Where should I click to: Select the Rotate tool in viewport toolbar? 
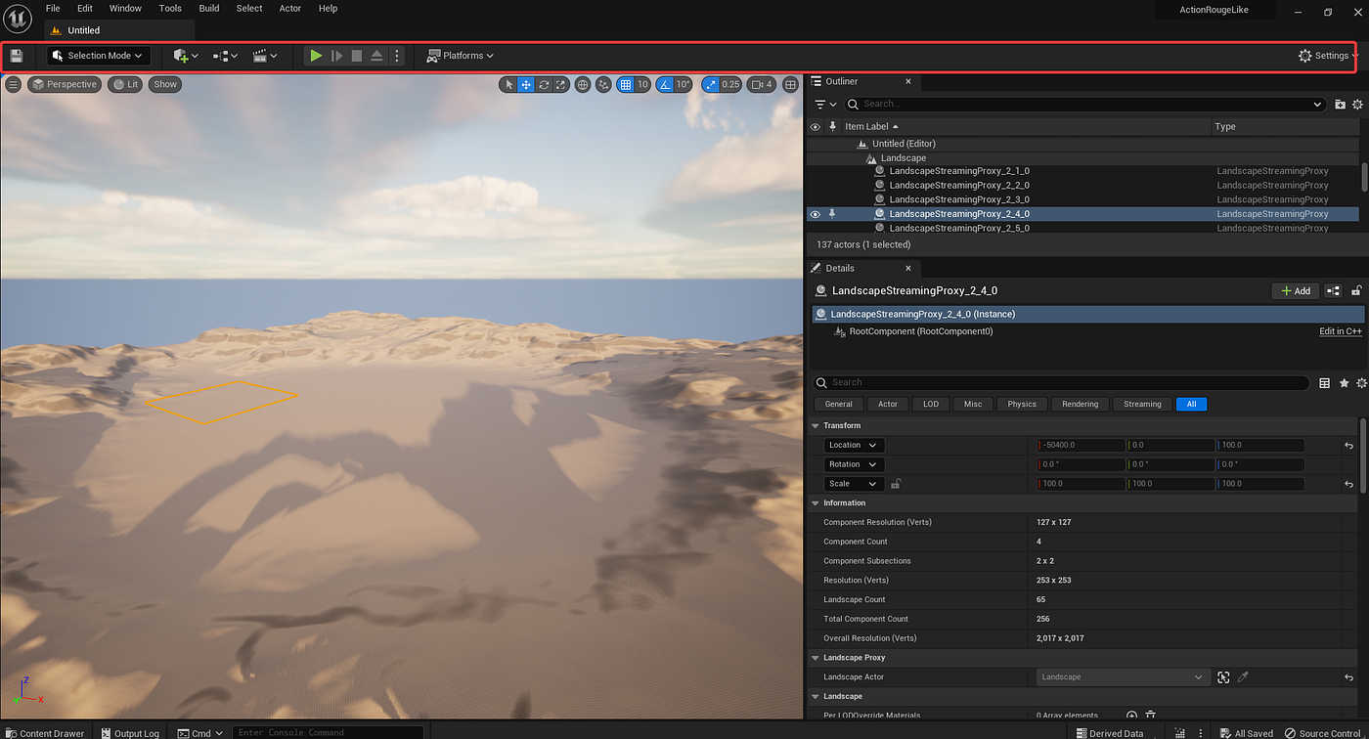(x=544, y=84)
